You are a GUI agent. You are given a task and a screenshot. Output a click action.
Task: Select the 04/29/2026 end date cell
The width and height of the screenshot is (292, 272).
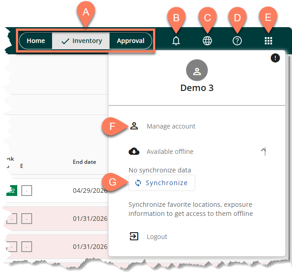coord(90,191)
